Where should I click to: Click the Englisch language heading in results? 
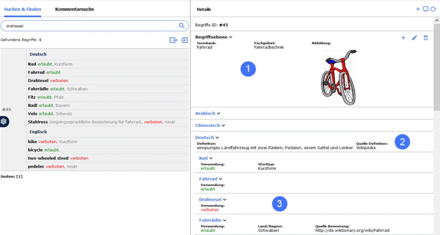coord(38,132)
